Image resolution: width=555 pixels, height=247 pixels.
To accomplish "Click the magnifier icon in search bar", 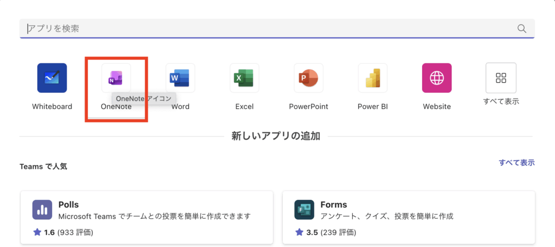I will (522, 29).
